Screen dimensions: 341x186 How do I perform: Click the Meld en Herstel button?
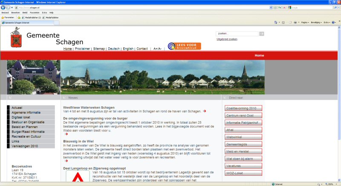point(243,151)
